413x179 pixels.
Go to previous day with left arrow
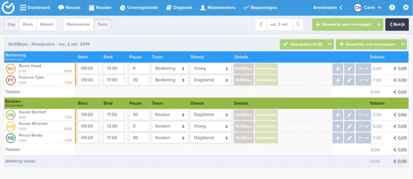[261, 25]
